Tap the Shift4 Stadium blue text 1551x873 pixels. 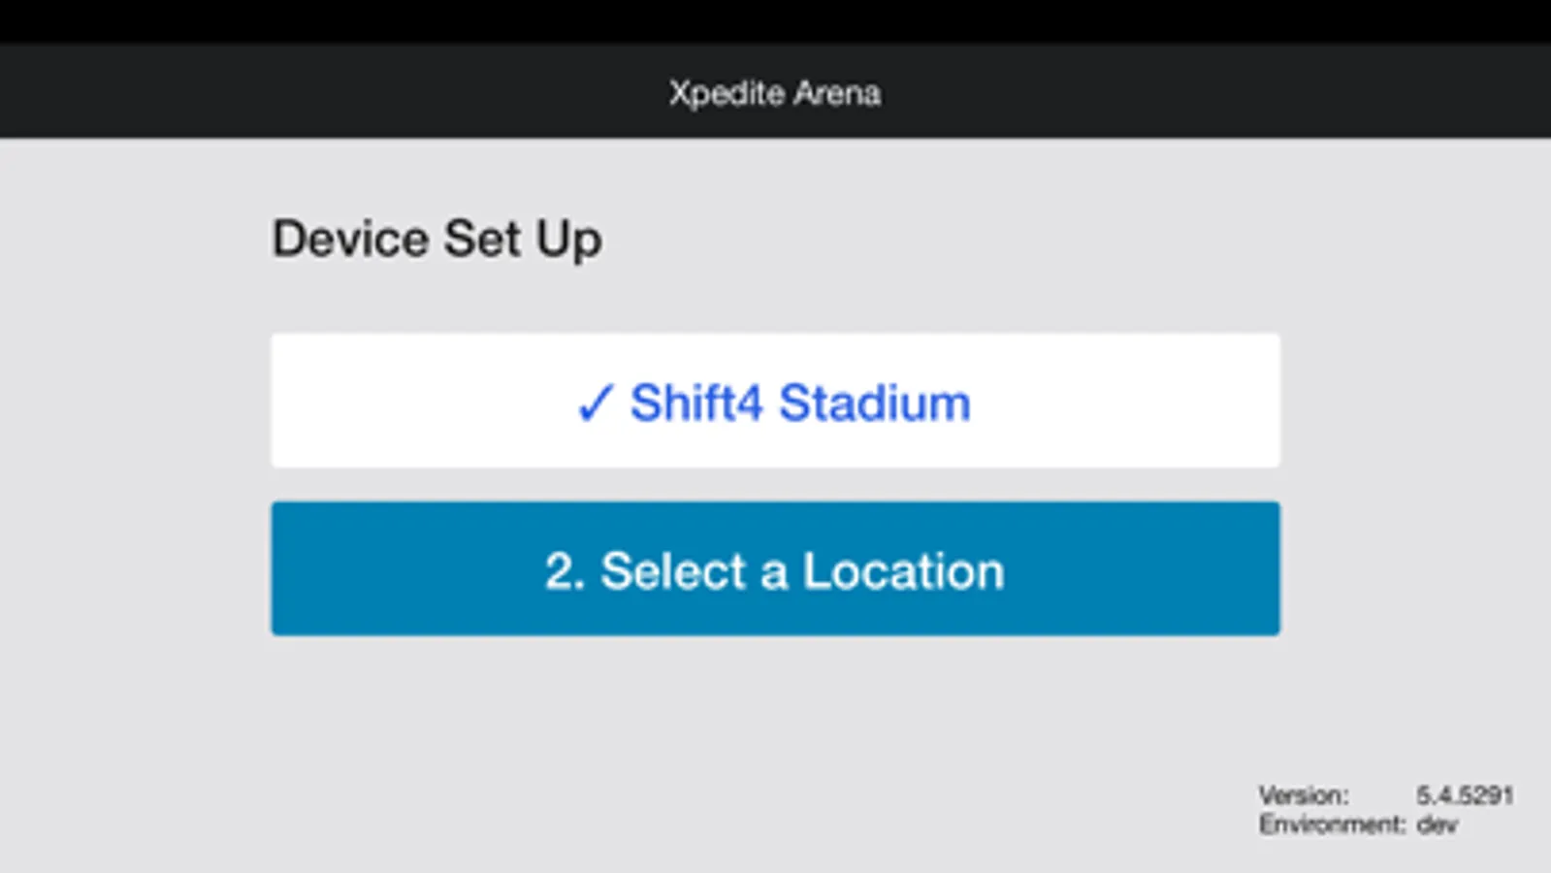pos(799,404)
